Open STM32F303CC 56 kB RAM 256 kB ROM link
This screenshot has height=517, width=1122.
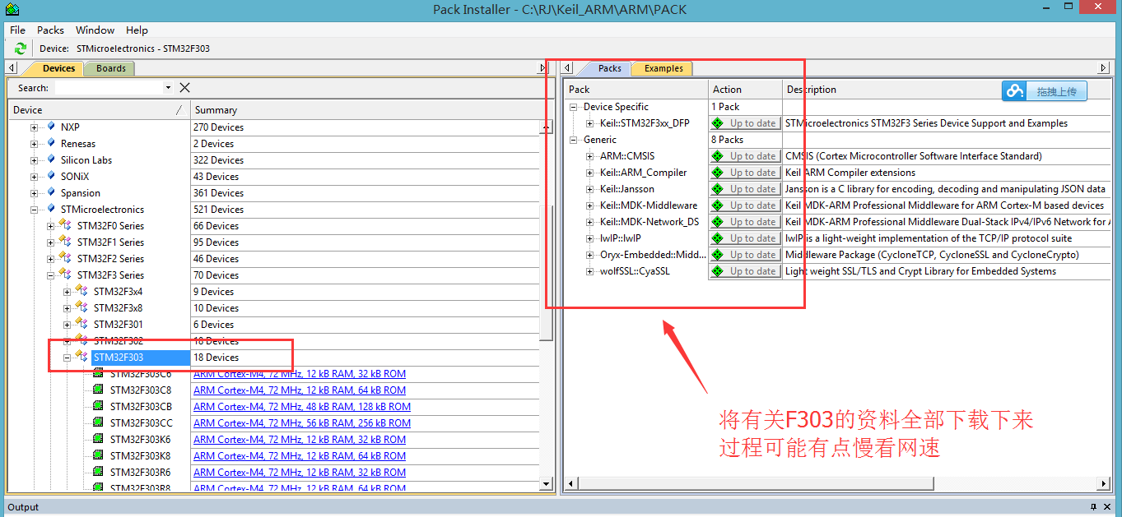(302, 423)
